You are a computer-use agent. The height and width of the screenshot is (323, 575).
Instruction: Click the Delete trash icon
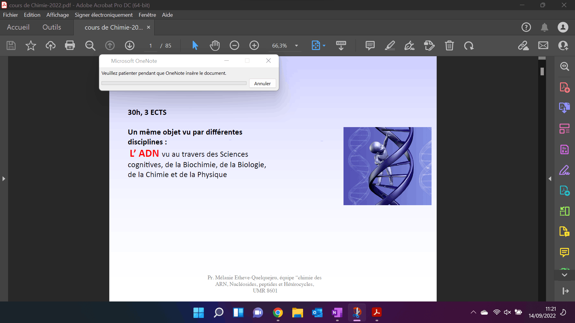click(x=449, y=45)
